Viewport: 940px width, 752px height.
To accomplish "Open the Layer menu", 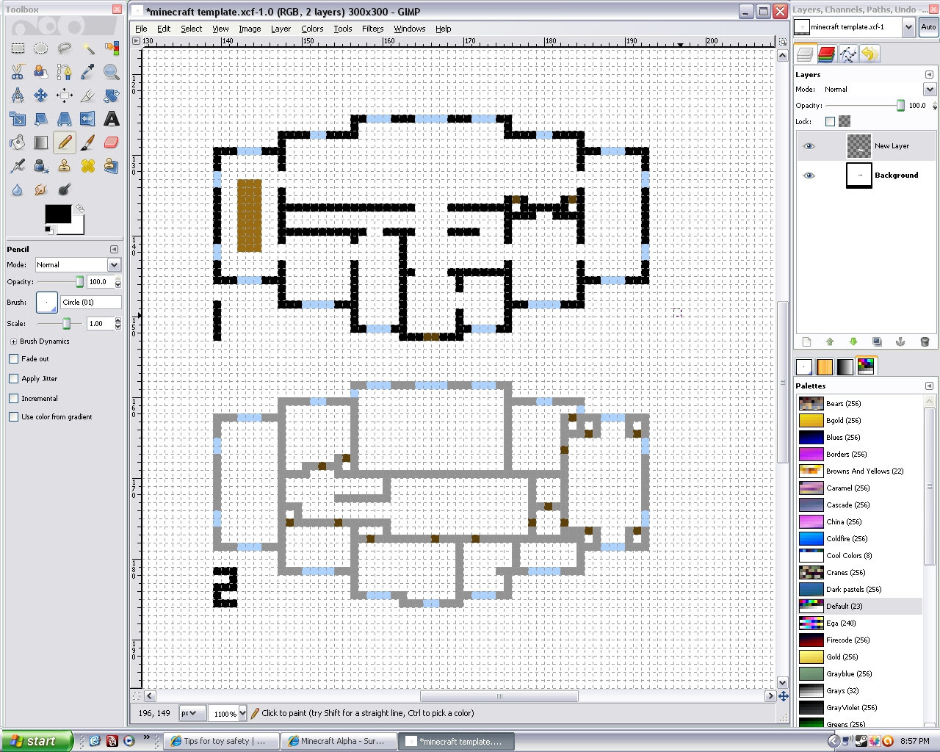I will 281,29.
